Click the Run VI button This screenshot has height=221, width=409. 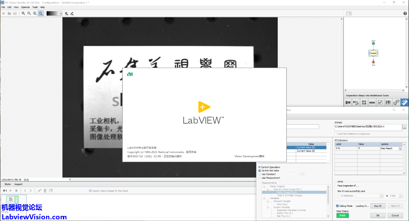click(x=378, y=206)
